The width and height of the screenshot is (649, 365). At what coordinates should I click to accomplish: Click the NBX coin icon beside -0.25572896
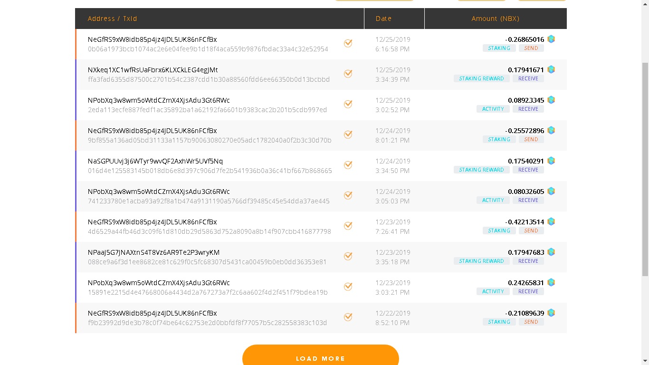(x=551, y=130)
